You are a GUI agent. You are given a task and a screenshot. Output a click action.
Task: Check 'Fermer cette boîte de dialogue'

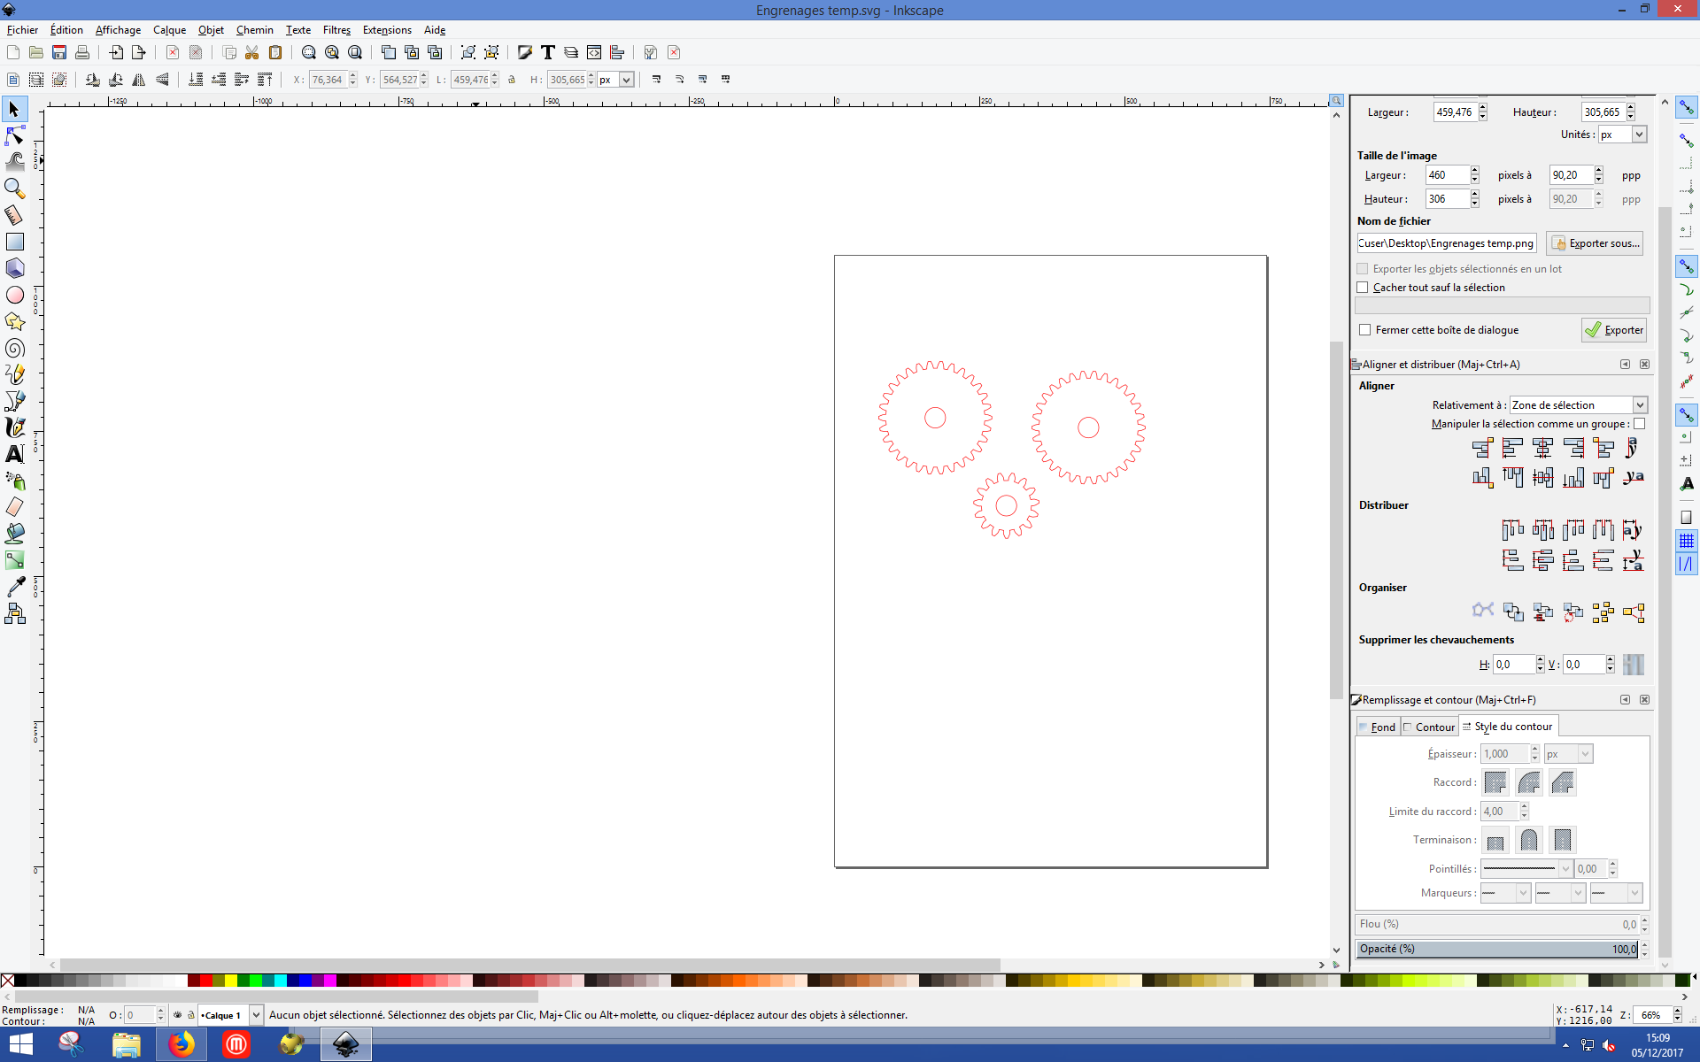1365,330
